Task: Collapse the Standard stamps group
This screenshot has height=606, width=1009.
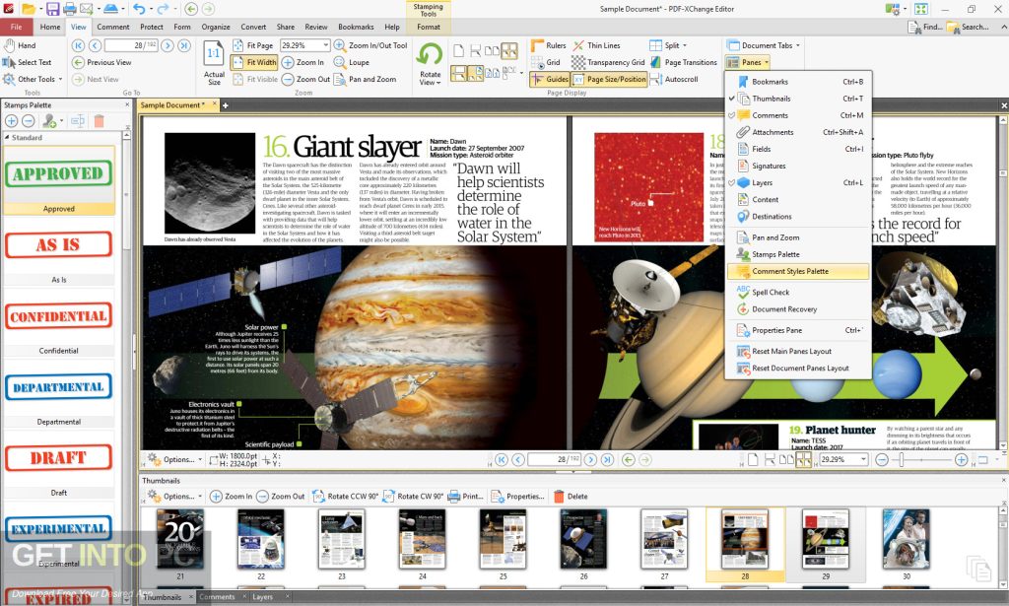Action: (7, 138)
